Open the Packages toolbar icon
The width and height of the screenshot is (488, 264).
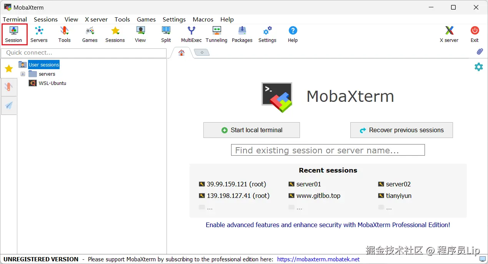pos(242,34)
